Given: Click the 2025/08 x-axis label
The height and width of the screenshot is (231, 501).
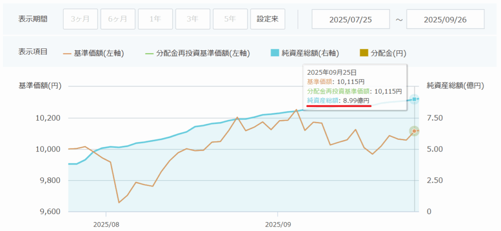Looking at the screenshot, I should (106, 225).
